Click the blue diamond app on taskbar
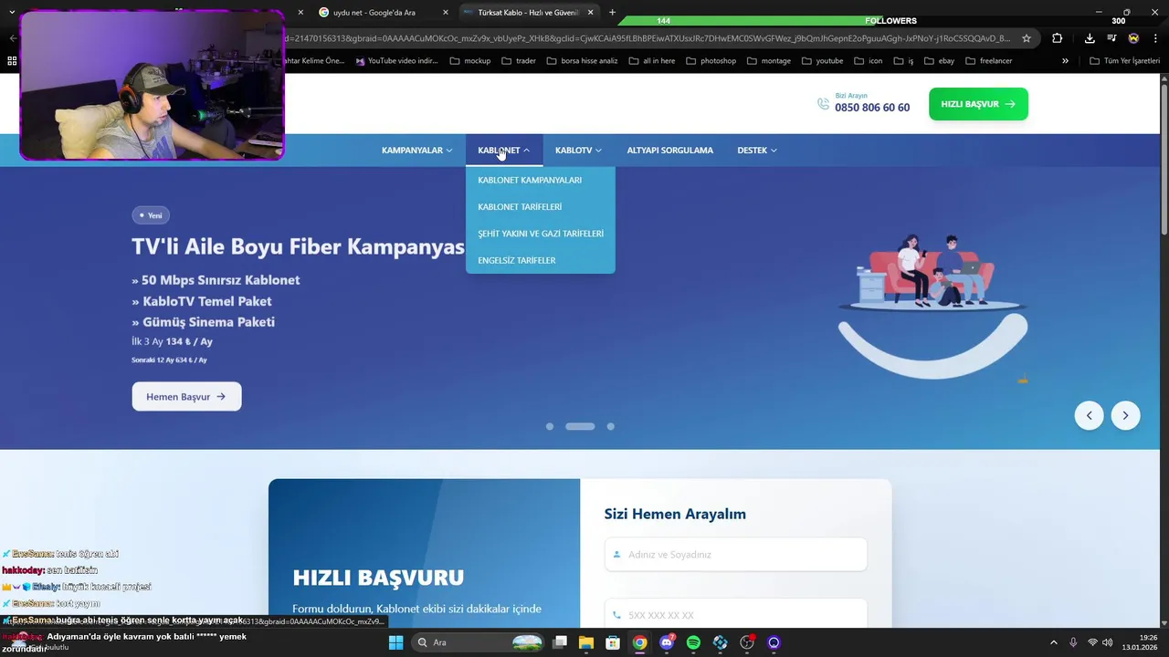 point(721,642)
